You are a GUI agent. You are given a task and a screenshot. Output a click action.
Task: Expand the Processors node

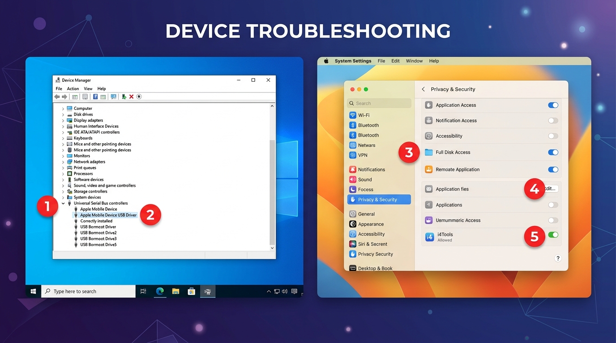pyautogui.click(x=63, y=174)
